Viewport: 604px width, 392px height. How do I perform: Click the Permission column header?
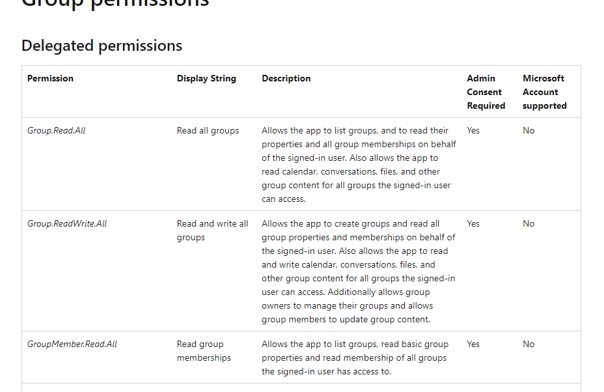click(50, 78)
